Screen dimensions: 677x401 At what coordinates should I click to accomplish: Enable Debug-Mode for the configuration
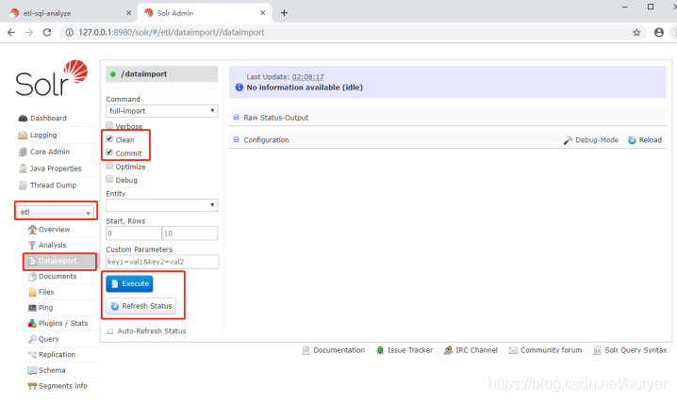[591, 140]
